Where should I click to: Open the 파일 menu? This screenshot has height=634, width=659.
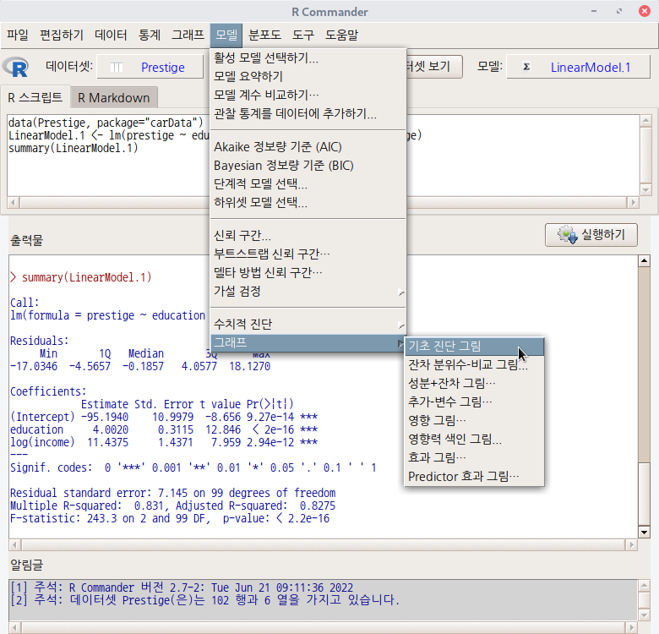pos(18,35)
